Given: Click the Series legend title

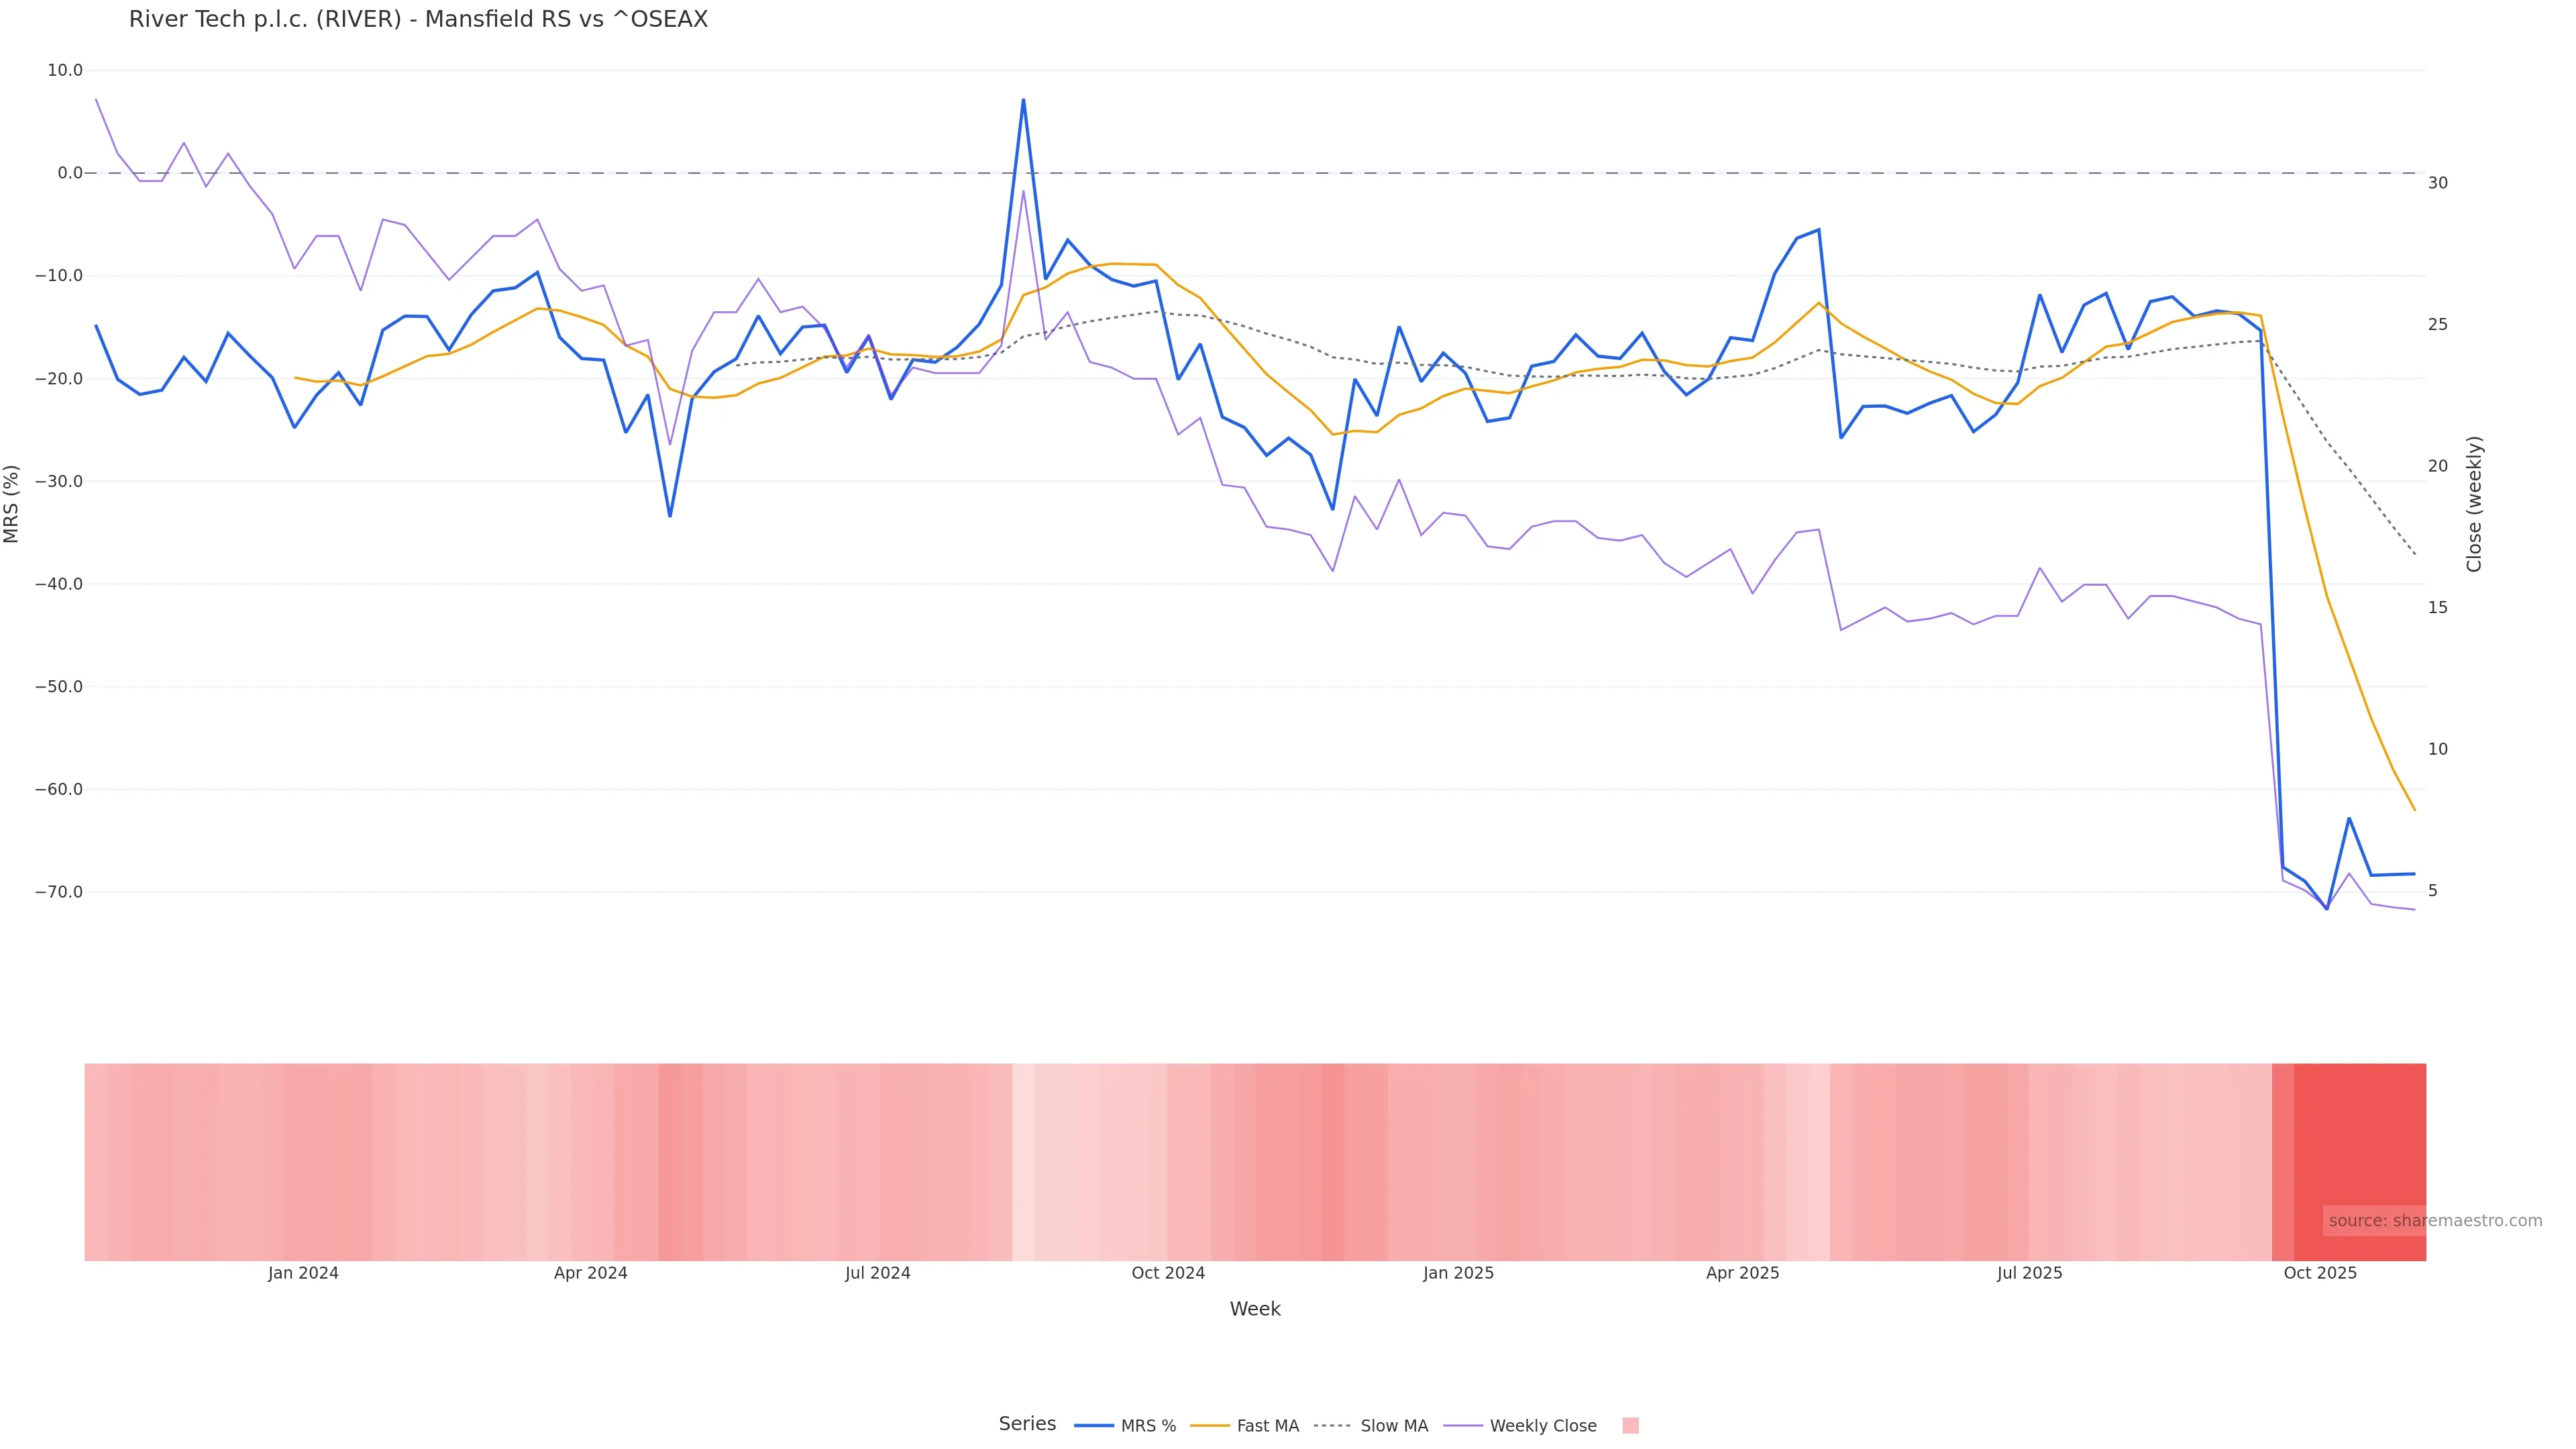Looking at the screenshot, I should 1027,1424.
